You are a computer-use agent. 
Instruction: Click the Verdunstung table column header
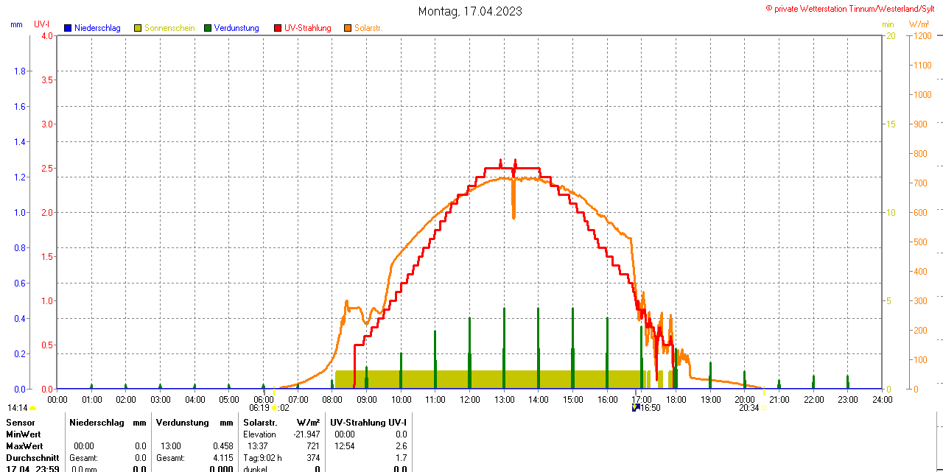[x=183, y=423]
